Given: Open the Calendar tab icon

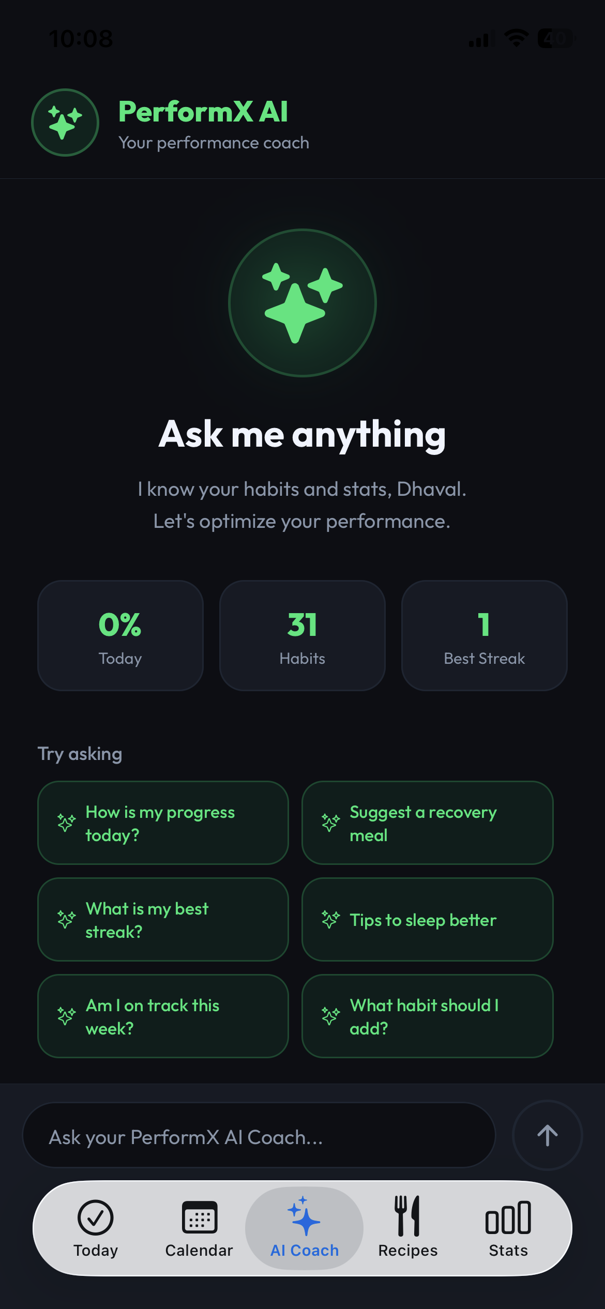Looking at the screenshot, I should click(x=199, y=1217).
